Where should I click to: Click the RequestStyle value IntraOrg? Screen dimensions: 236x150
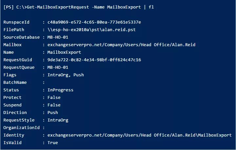tap(58, 120)
